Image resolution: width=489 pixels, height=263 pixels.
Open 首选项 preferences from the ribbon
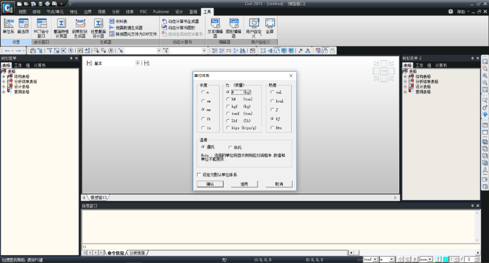[x=24, y=26]
